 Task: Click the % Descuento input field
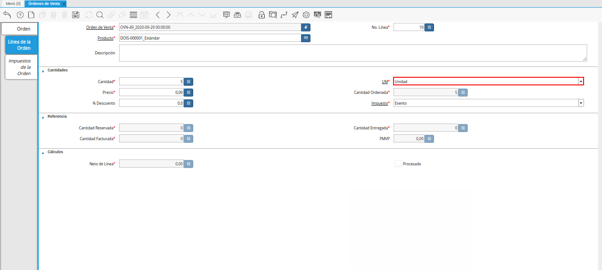(151, 103)
